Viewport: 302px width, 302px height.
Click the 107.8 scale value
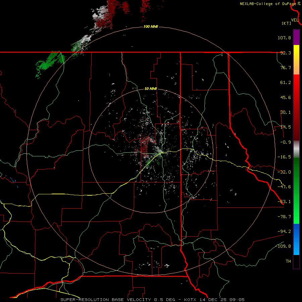pyautogui.click(x=284, y=38)
